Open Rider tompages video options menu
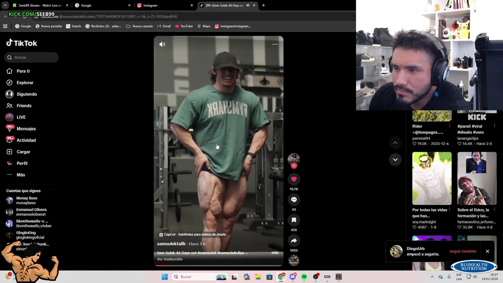This screenshot has width=503, height=283. point(450,126)
